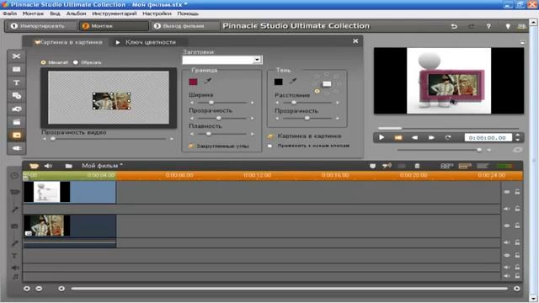Play the preview
This screenshot has height=303, width=539.
coord(382,137)
